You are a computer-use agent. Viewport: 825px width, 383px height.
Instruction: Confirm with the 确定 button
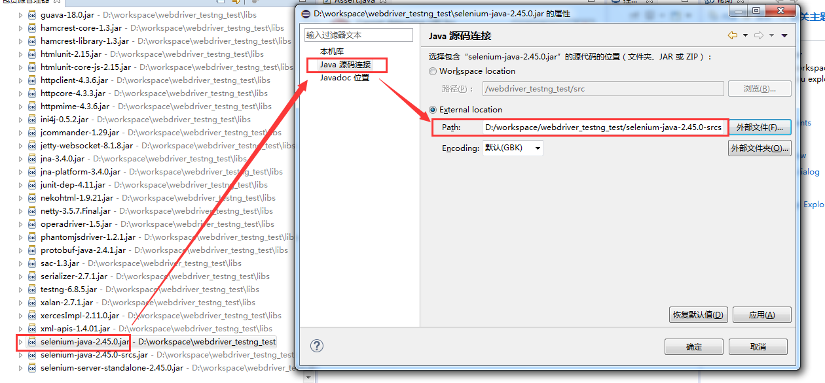click(x=694, y=347)
